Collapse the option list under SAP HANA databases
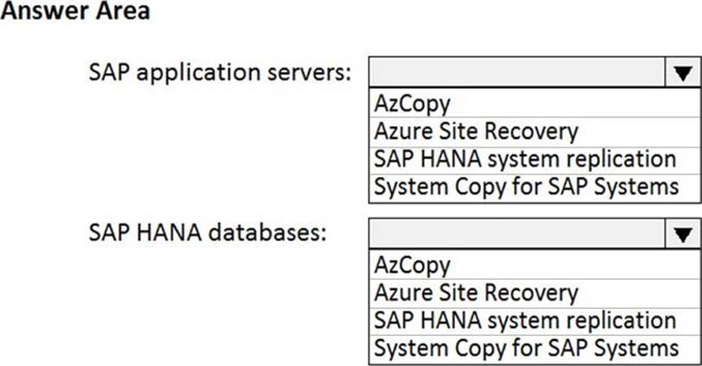This screenshot has width=702, height=366. (x=682, y=233)
